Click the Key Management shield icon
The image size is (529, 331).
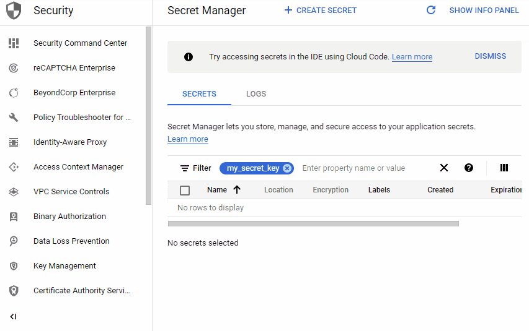14,266
